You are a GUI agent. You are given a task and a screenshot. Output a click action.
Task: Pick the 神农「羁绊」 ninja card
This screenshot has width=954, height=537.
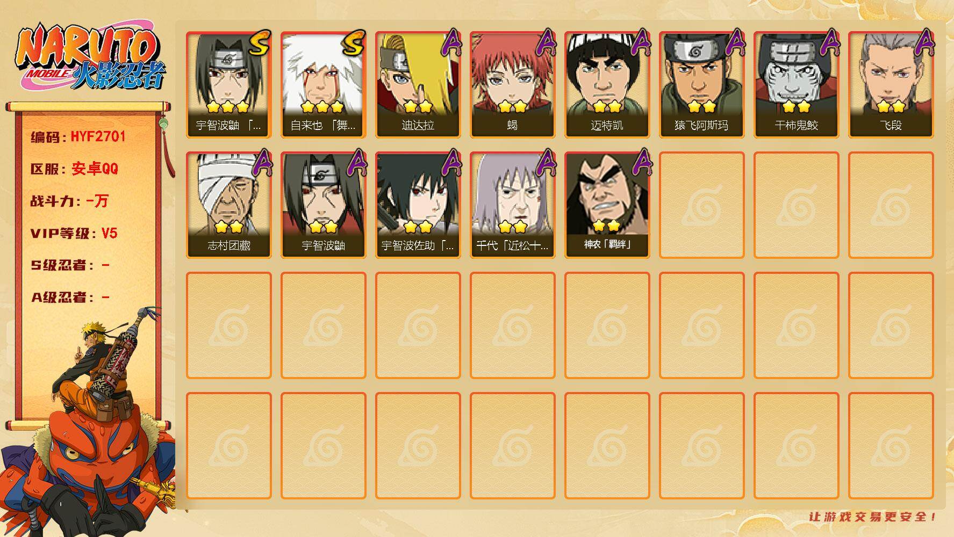[x=607, y=205]
